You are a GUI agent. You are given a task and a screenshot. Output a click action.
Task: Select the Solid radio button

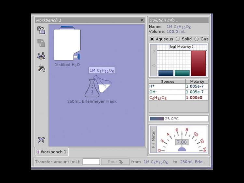coord(178,39)
